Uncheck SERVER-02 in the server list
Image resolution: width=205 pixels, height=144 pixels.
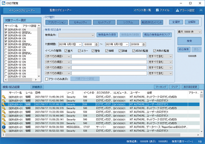coord(6,32)
